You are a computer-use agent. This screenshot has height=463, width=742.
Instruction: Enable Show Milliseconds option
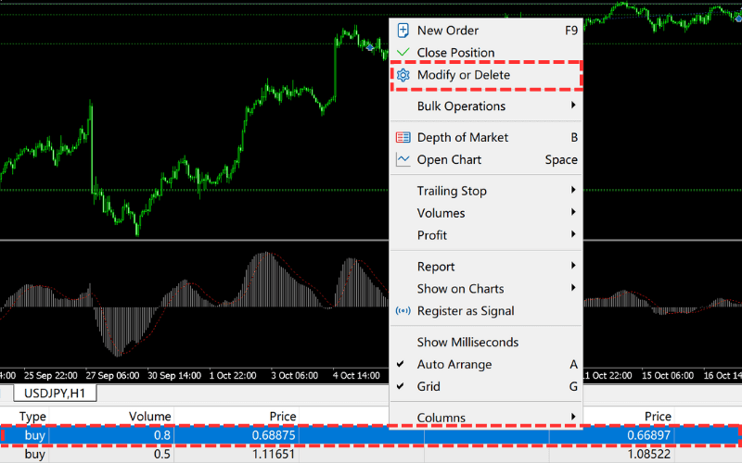467,343
